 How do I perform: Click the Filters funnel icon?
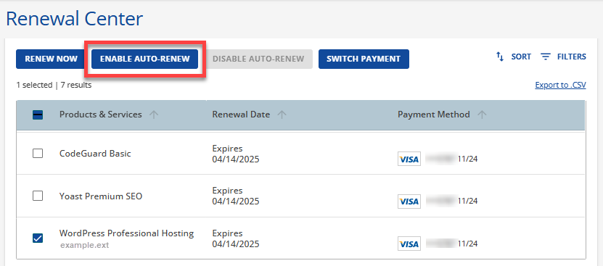[546, 57]
